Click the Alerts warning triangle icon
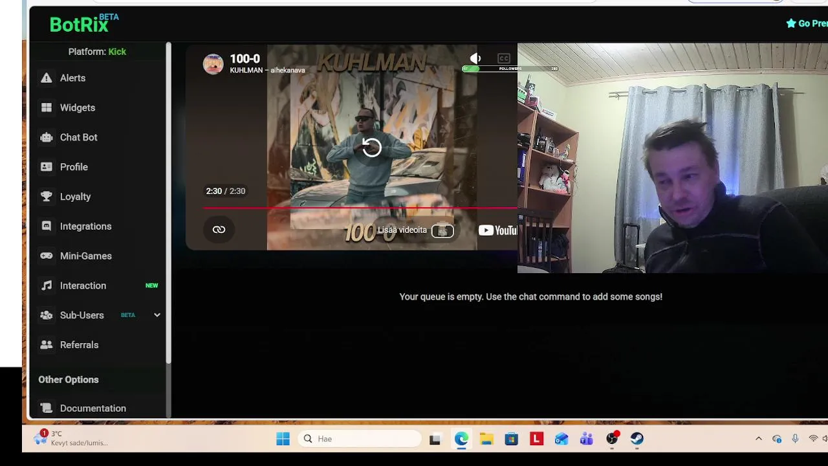Screen dimensions: 828x466 [x=47, y=78]
